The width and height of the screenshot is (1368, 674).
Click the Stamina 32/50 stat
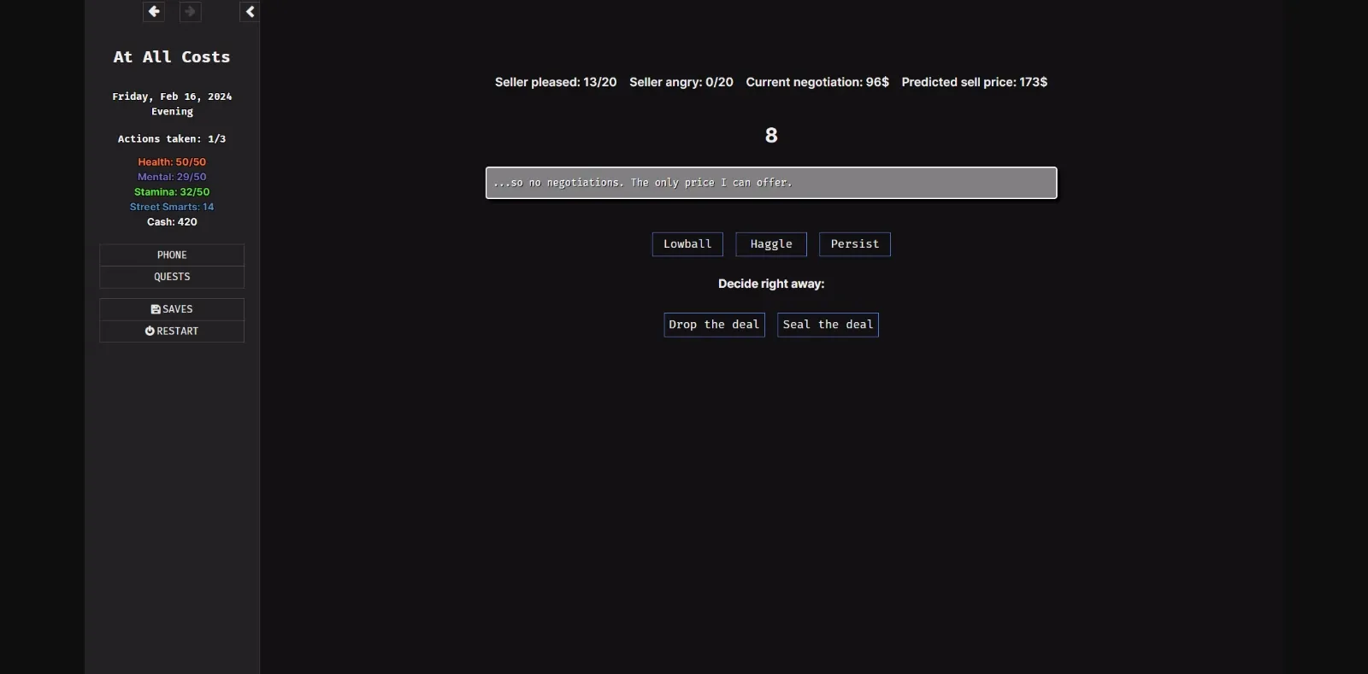(172, 192)
